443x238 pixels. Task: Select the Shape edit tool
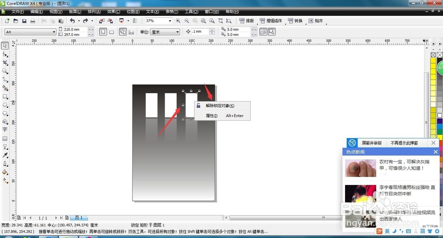[x=5, y=54]
